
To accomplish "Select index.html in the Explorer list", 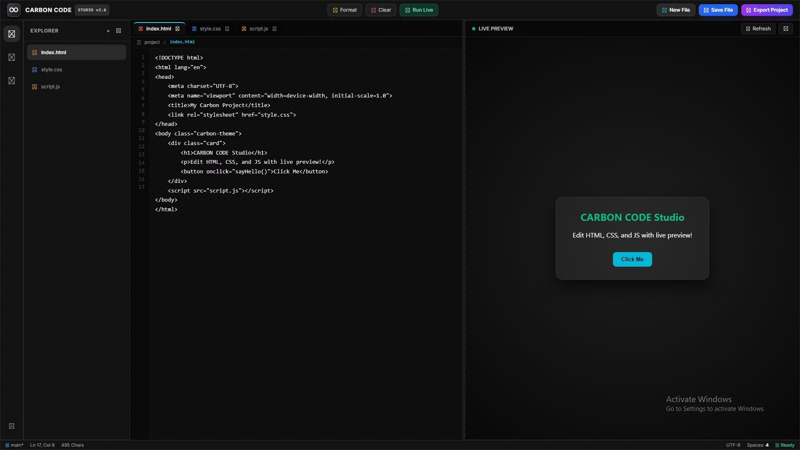I will tap(77, 52).
